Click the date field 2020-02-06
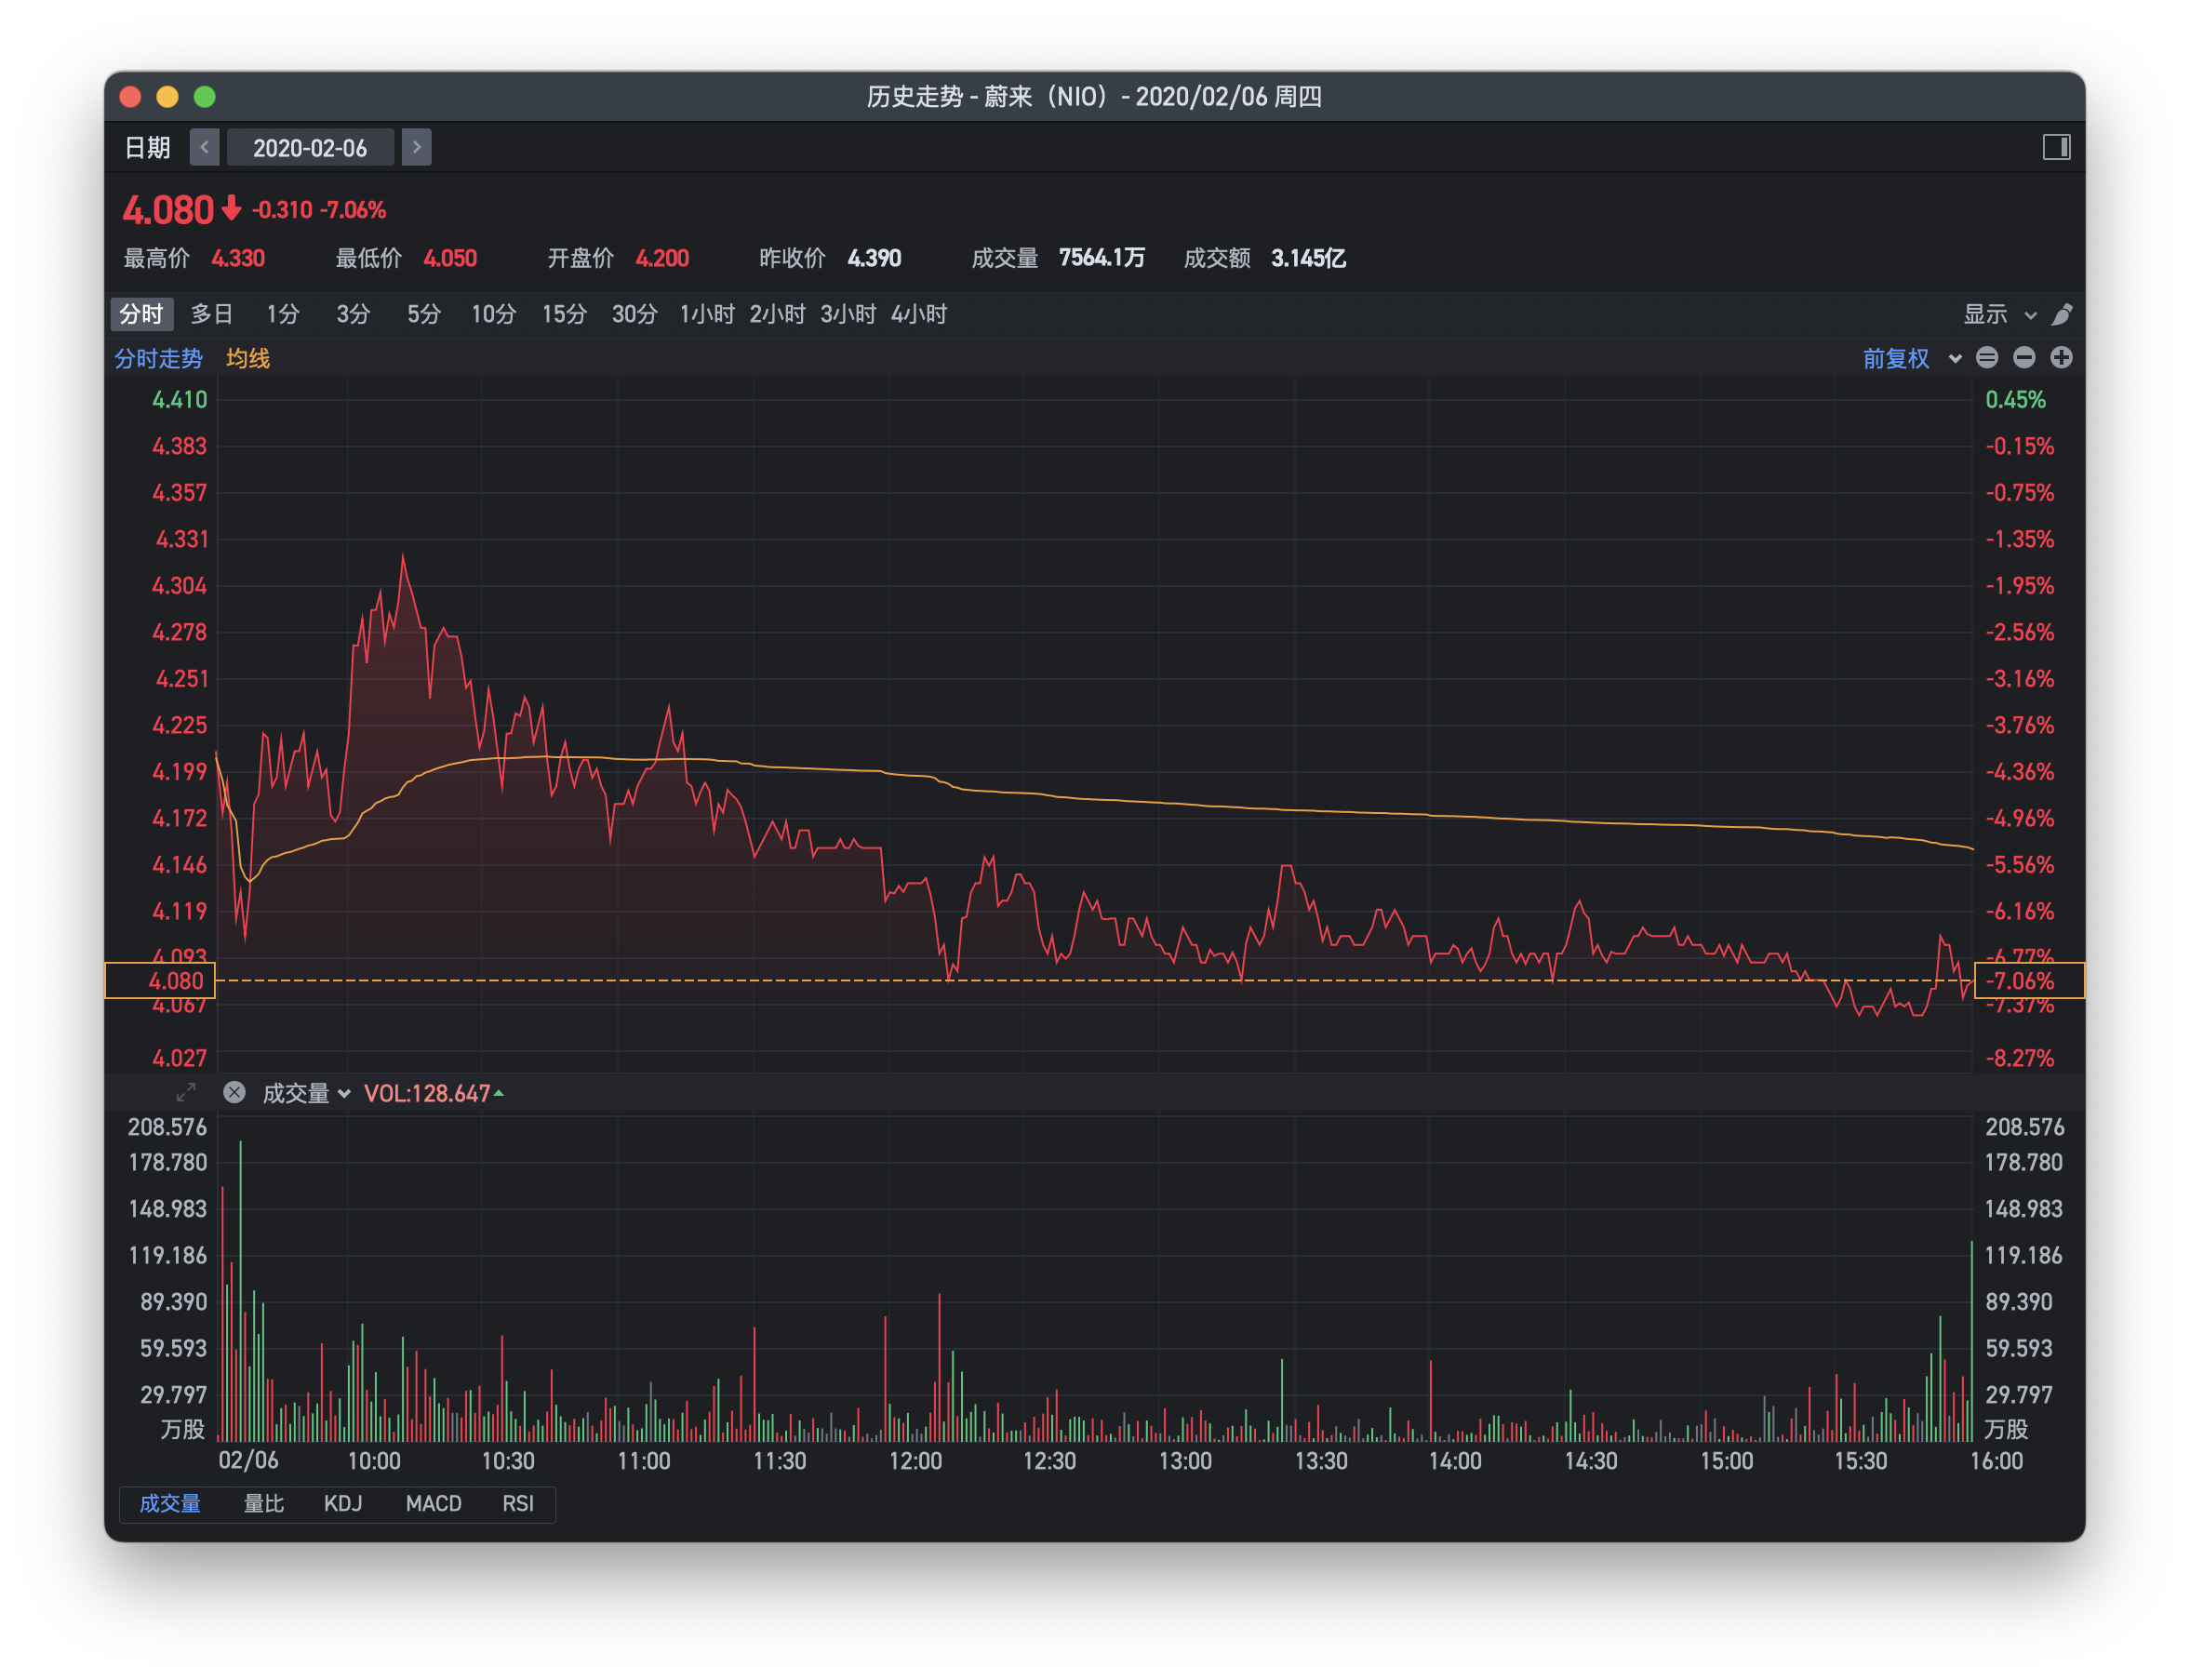 click(310, 148)
